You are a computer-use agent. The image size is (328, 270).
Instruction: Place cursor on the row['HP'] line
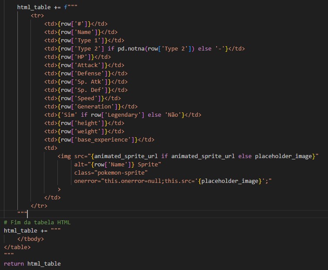(x=77, y=57)
